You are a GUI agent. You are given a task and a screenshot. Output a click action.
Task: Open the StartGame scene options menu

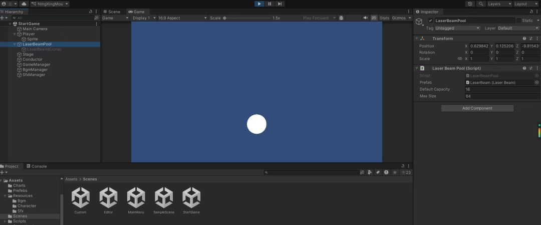(96, 24)
